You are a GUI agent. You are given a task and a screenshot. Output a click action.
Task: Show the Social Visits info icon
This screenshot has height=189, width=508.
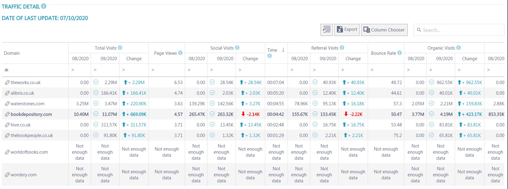tap(237, 48)
